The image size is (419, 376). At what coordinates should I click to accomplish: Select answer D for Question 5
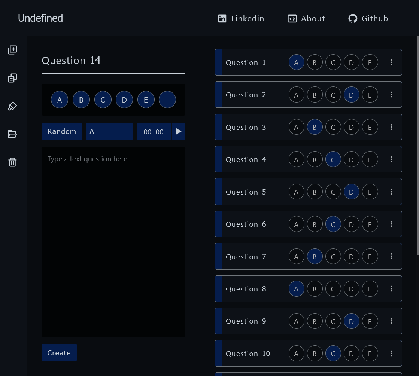pos(352,192)
